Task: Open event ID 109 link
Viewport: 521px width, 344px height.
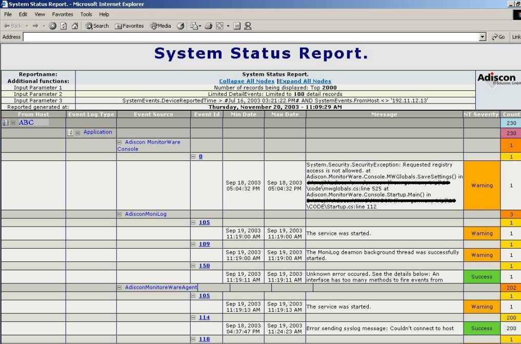Action: pyautogui.click(x=204, y=244)
